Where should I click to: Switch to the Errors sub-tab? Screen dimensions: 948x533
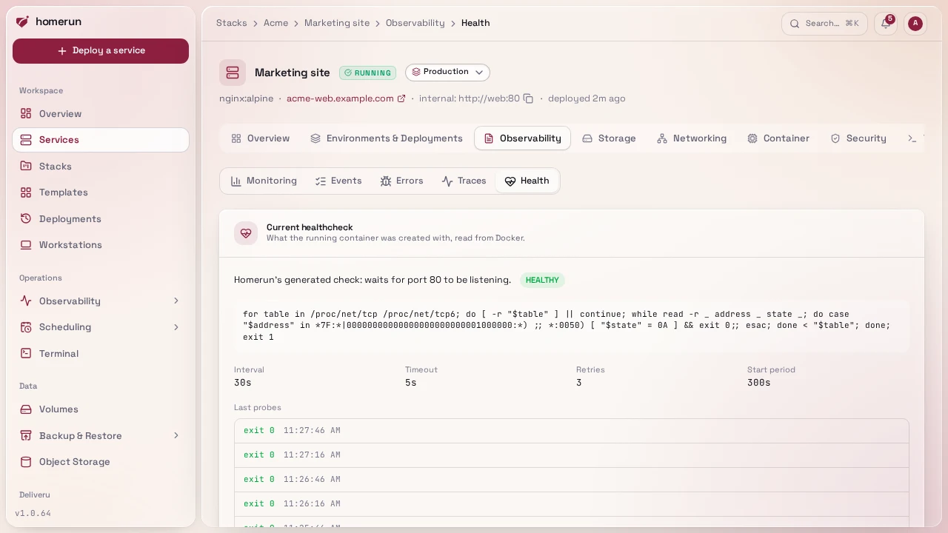tap(401, 181)
